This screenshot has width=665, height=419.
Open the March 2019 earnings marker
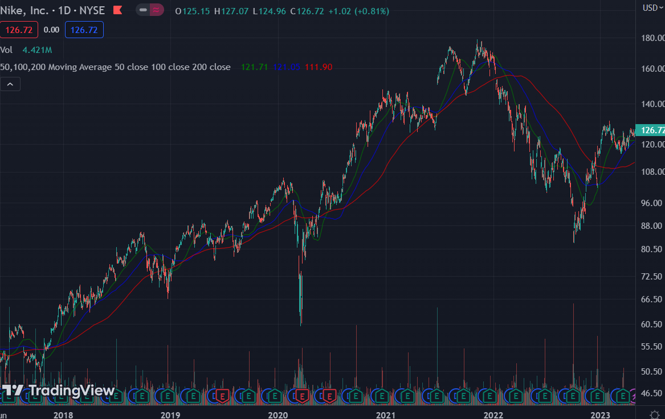pos(193,397)
